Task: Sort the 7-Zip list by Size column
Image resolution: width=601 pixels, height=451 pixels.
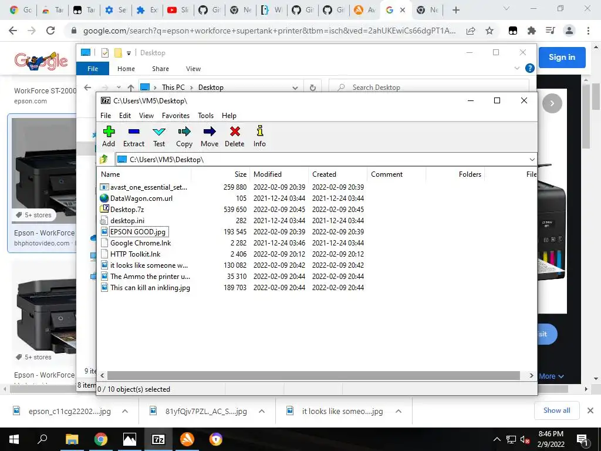Action: 221,174
